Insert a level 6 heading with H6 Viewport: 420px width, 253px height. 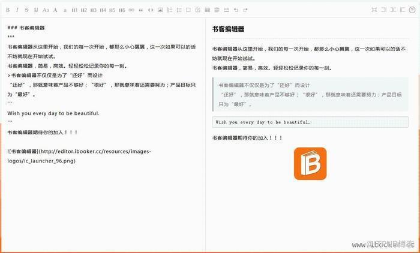122,10
